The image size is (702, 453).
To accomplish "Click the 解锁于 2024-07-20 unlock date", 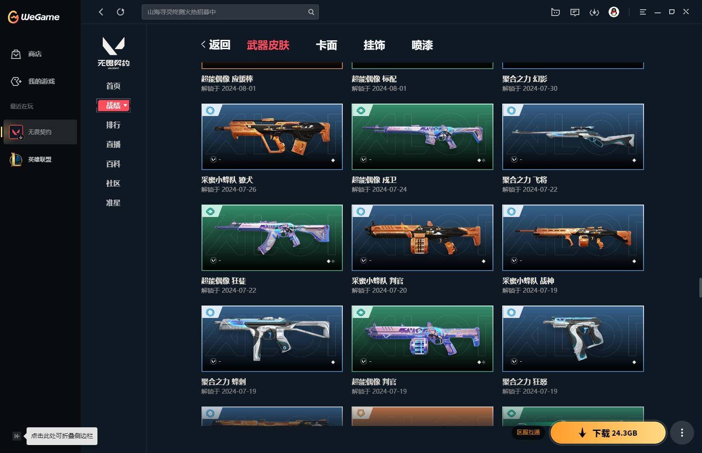I will [379, 290].
